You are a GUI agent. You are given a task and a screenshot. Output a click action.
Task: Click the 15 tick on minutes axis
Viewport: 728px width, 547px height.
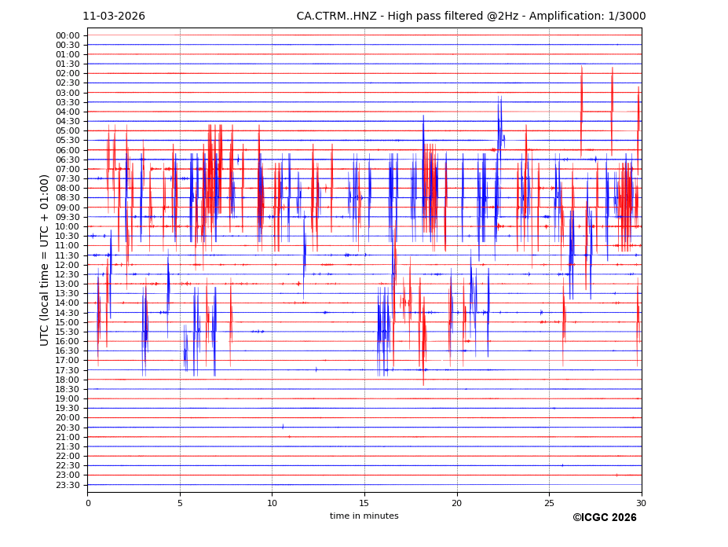pyautogui.click(x=364, y=502)
